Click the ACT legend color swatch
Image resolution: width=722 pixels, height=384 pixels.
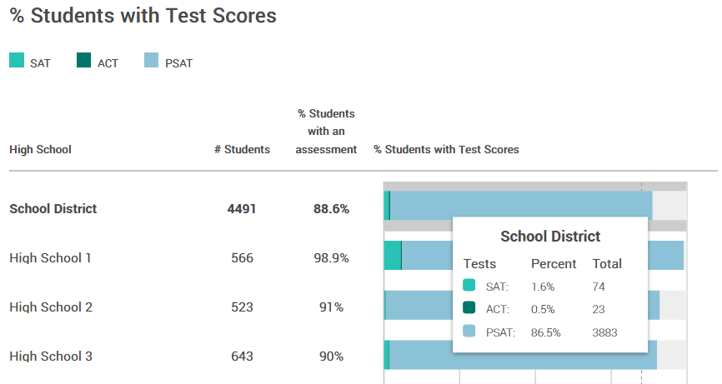[84, 61]
